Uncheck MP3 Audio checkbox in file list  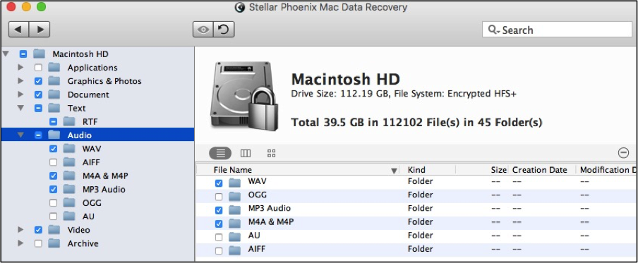click(x=219, y=210)
